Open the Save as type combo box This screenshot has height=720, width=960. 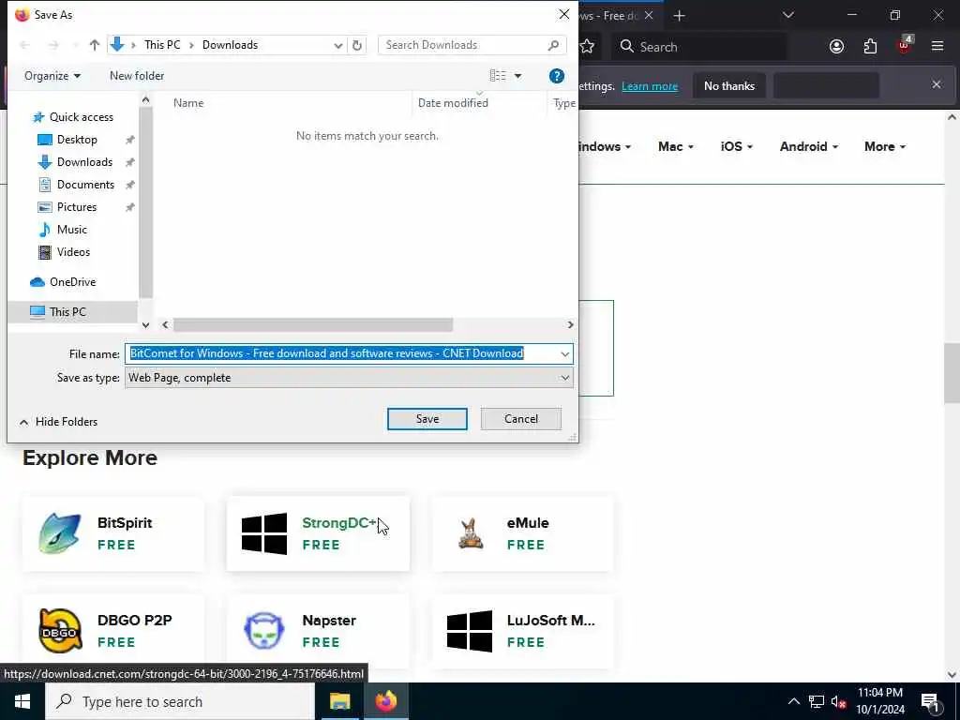(349, 378)
